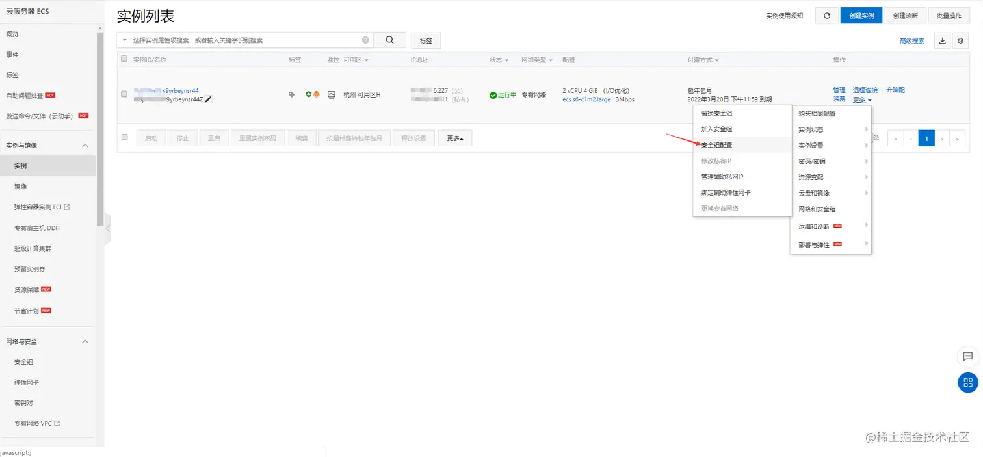This screenshot has width=983, height=457.
Task: Click the 标签 filter button
Action: coord(426,40)
